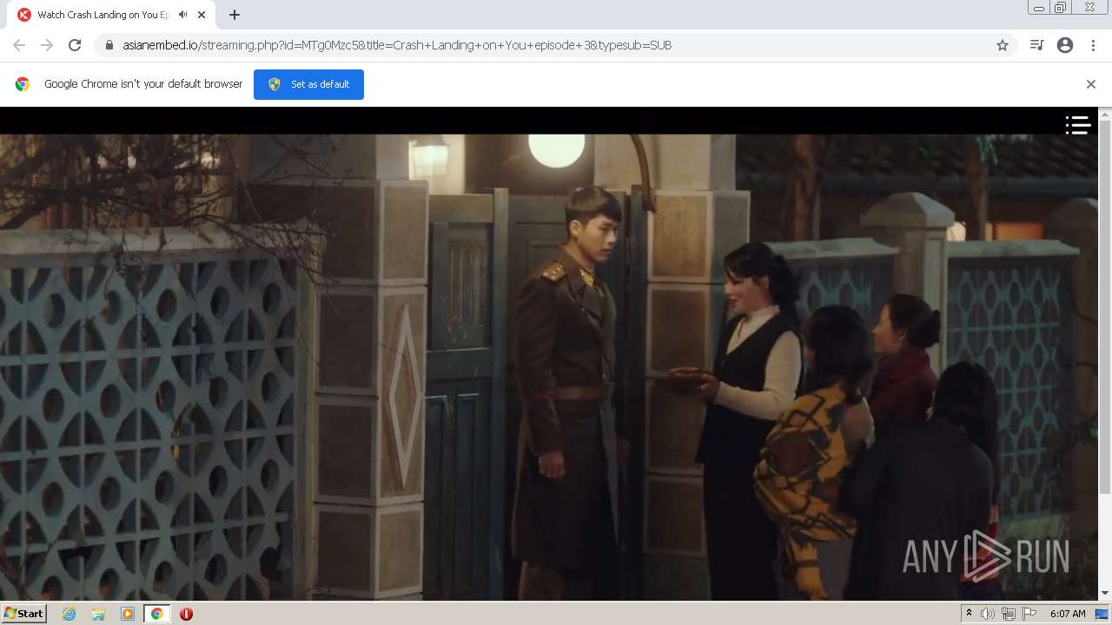Screen dimensions: 1112x625
Task: Open the Action Center flag icon
Action: [1029, 614]
